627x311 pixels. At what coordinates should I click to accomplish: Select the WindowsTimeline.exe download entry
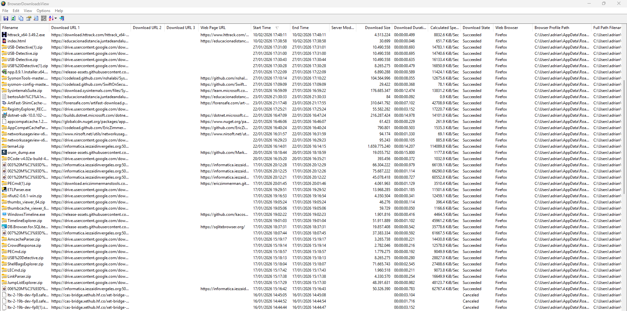coord(26,215)
